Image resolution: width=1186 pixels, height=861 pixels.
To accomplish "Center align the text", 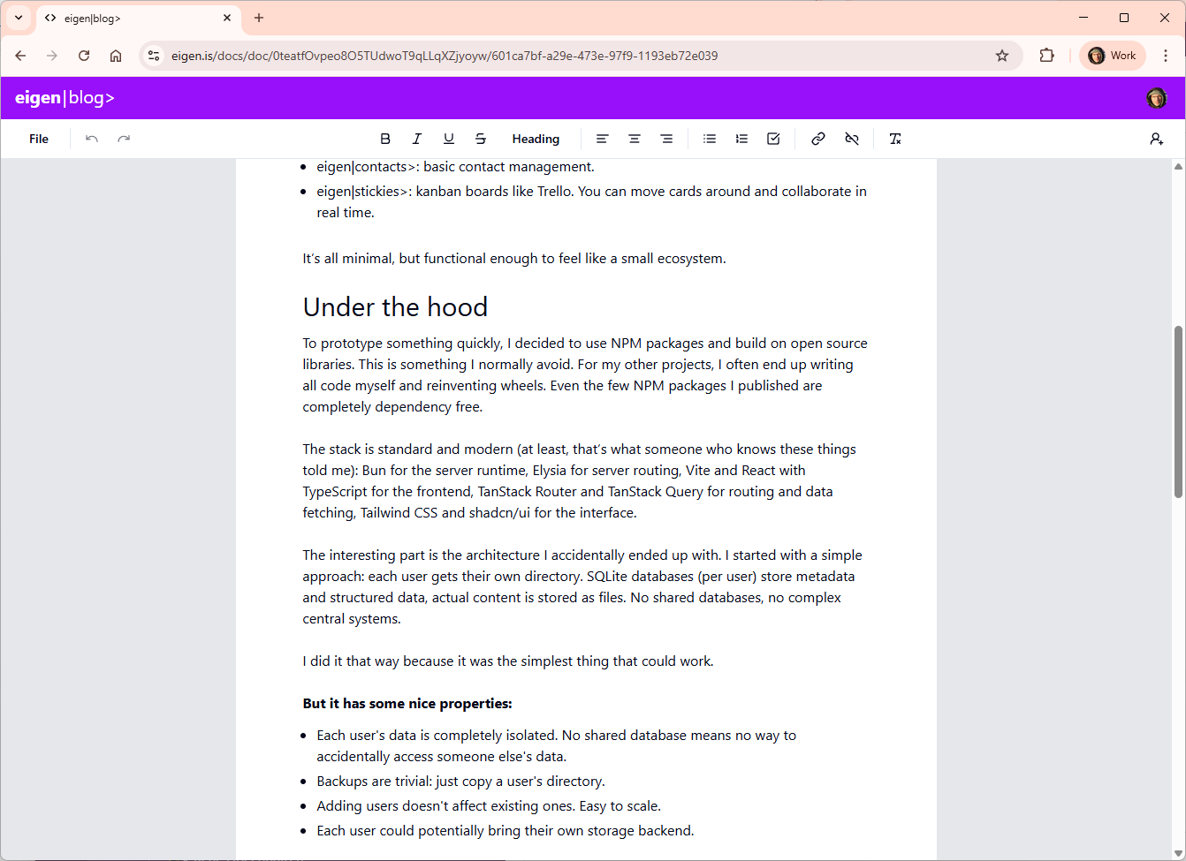I will tap(635, 139).
